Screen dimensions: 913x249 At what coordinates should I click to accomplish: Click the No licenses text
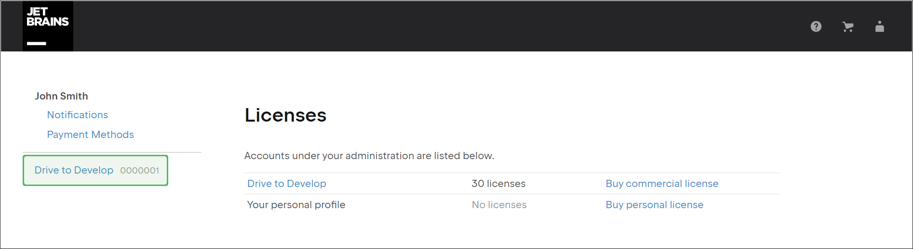[x=499, y=205]
